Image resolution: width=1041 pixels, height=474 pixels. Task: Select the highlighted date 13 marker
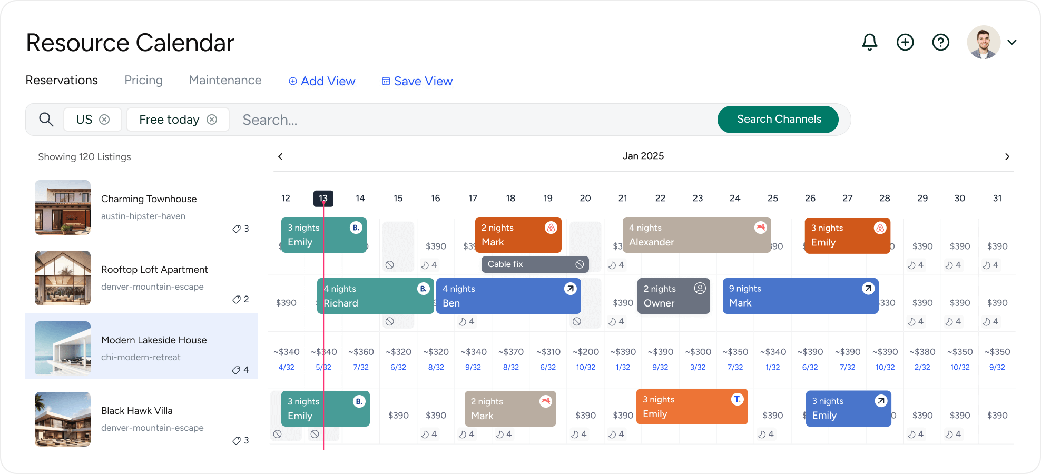[323, 199]
